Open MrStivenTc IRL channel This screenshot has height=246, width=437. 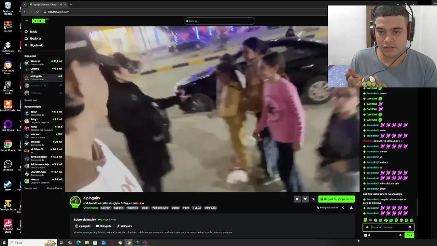coord(43,151)
